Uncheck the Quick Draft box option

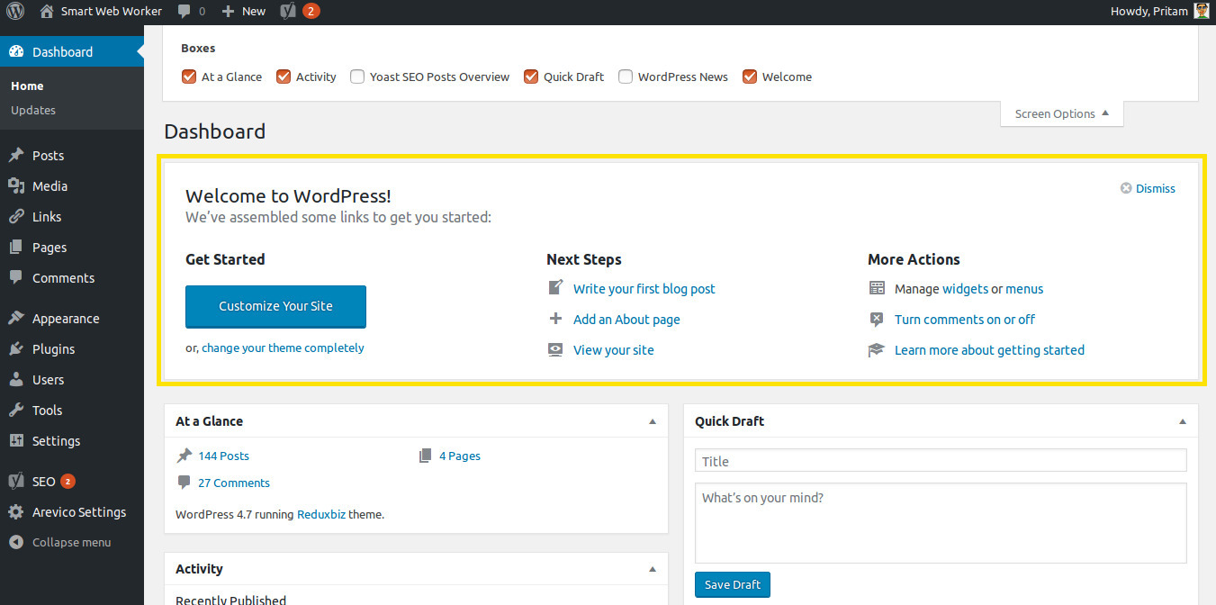click(x=531, y=77)
